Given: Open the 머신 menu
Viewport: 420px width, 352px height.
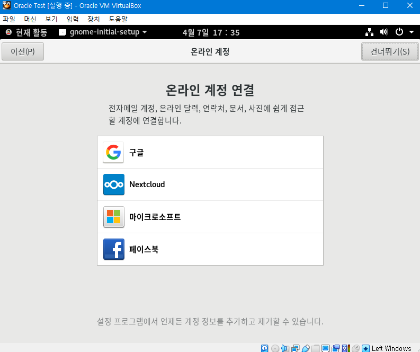Looking at the screenshot, I should tap(30, 19).
